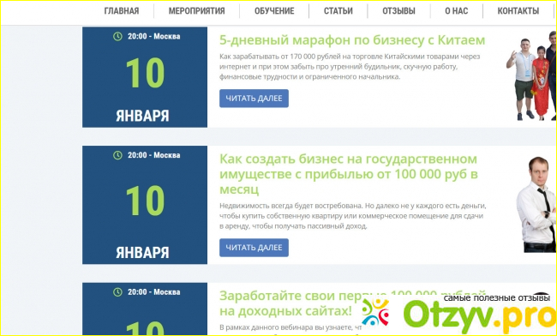
Task: Open the China business marathon headline
Action: [352, 40]
